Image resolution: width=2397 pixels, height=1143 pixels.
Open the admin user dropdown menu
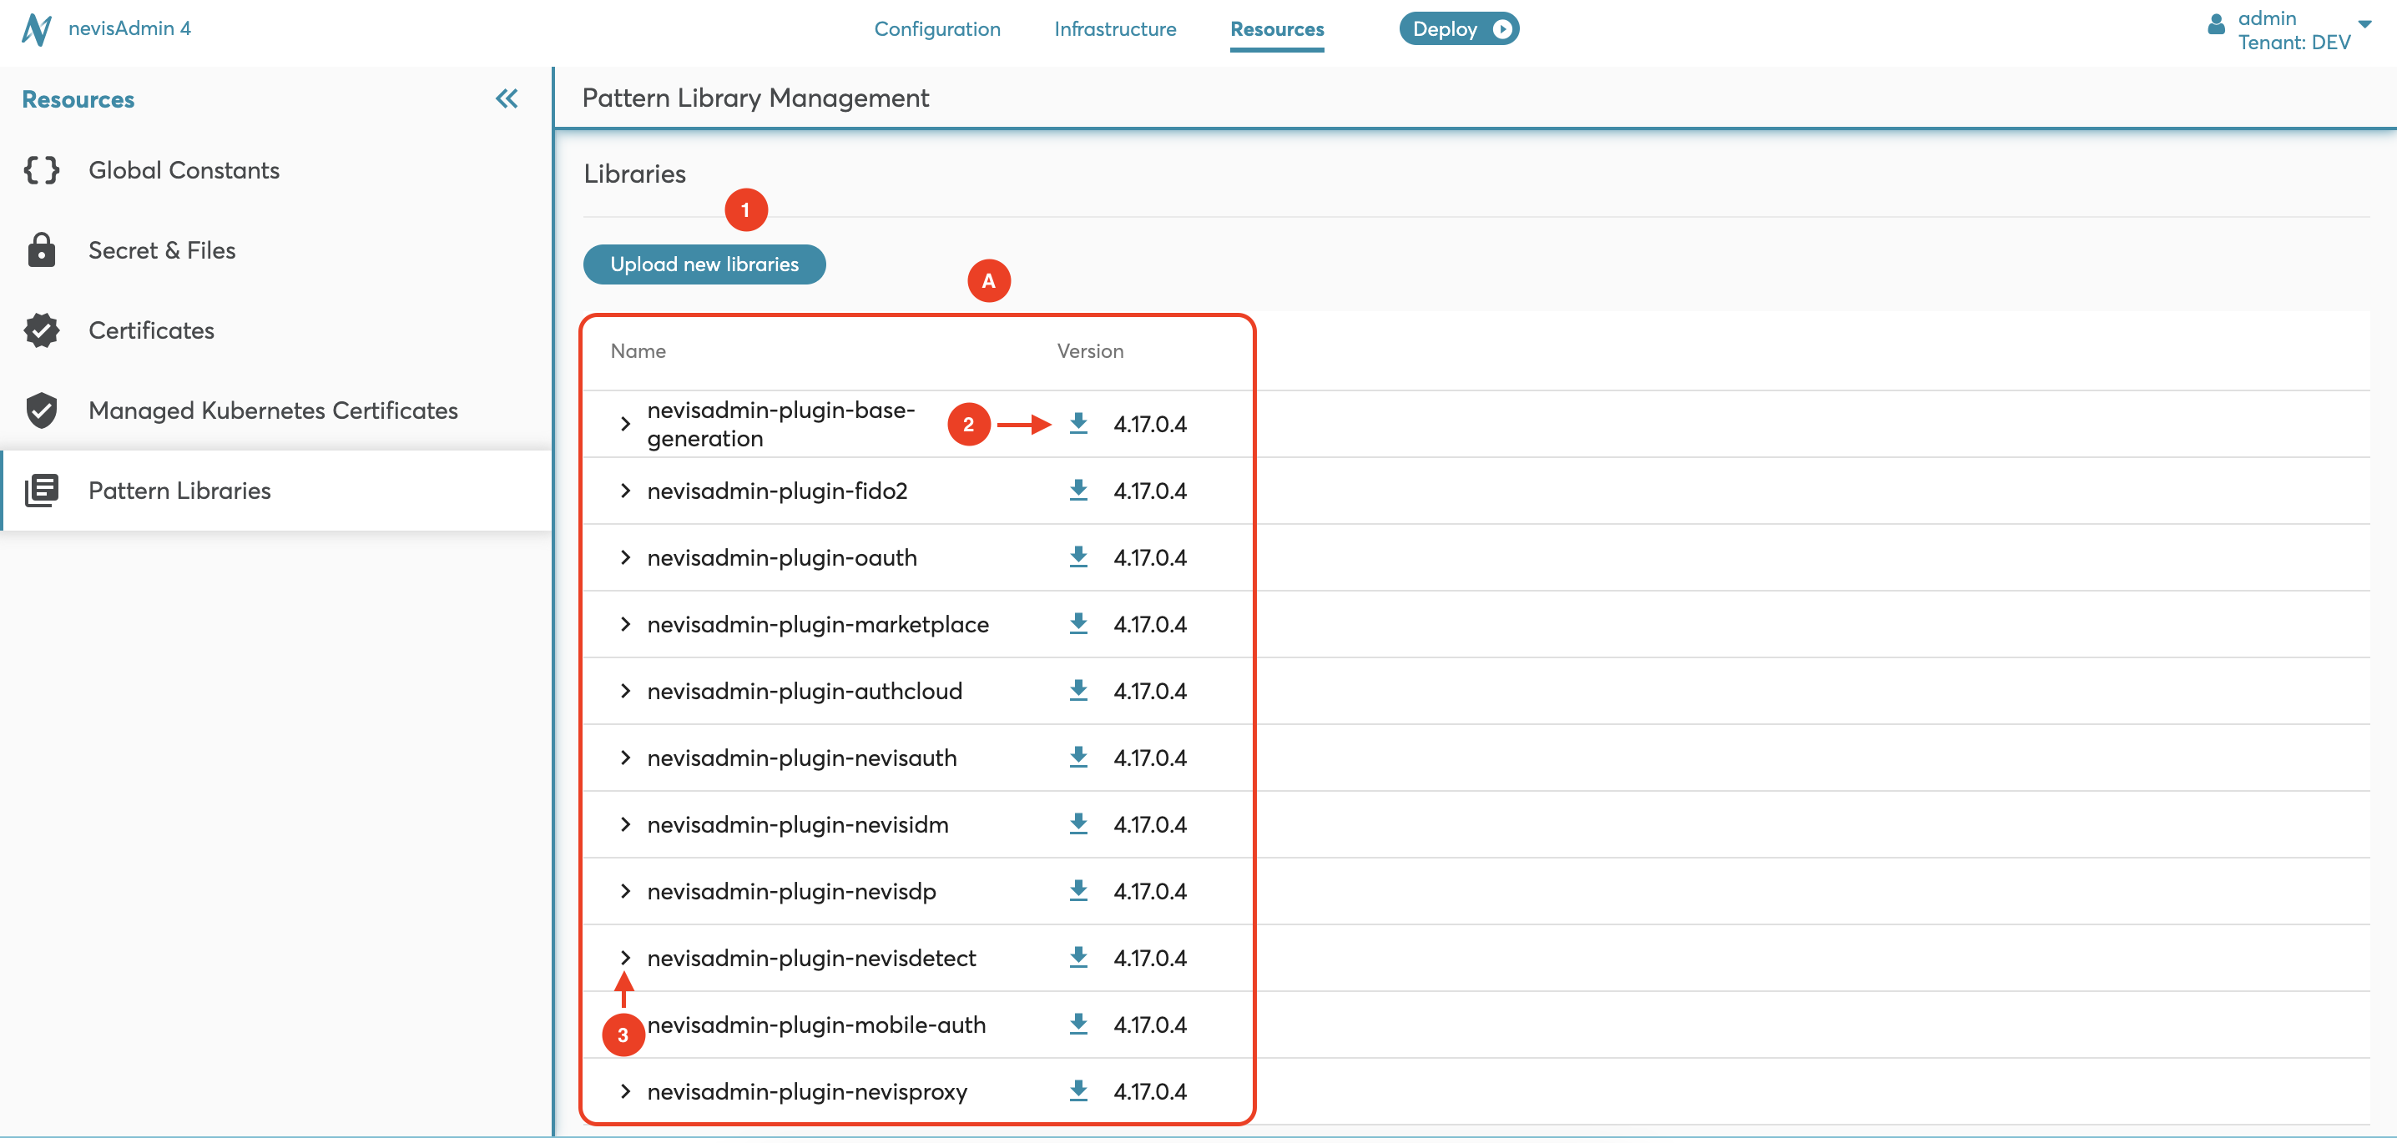[x=2364, y=25]
